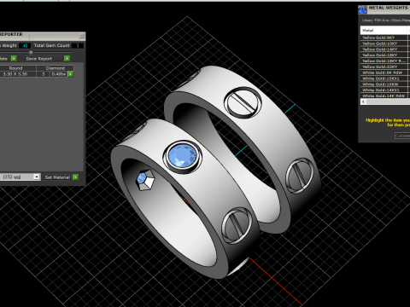Click the Gem Reporter slider handle
Screen dimensions: 410x307
(31, 52)
